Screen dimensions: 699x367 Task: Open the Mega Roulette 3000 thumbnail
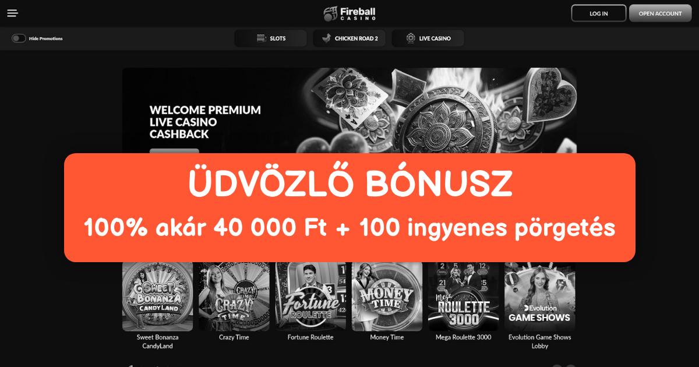pos(464,297)
